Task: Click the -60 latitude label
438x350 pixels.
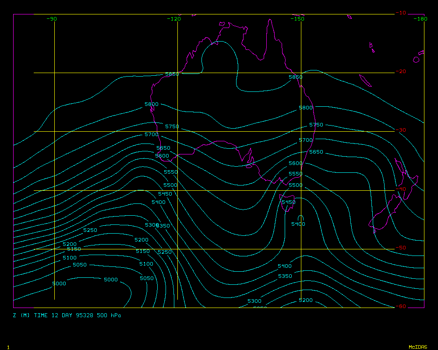Action: (x=400, y=306)
